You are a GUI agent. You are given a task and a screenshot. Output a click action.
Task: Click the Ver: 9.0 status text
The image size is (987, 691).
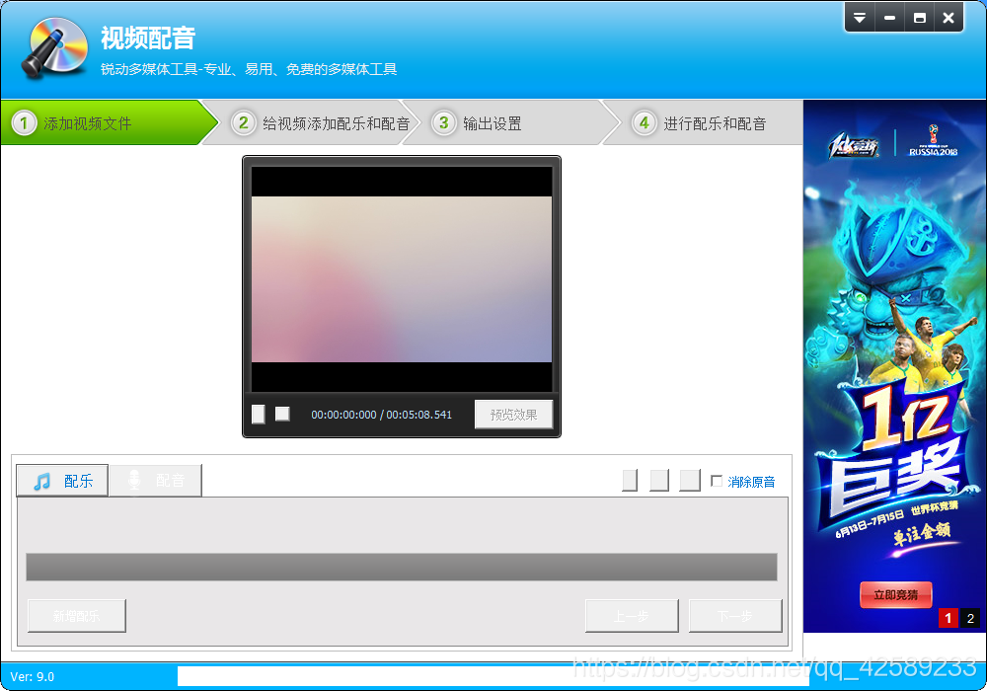[x=33, y=677]
